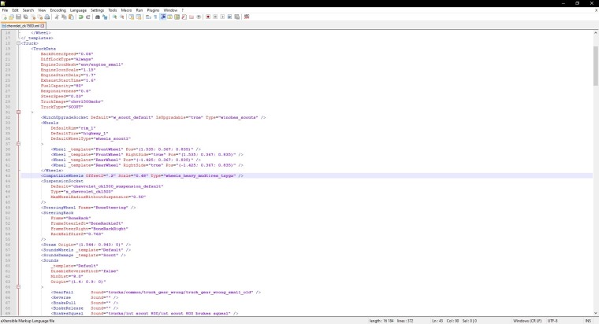The width and height of the screenshot is (599, 324).
Task: Click the highlighted CompatibleWheels line 43
Action: [x=307, y=175]
